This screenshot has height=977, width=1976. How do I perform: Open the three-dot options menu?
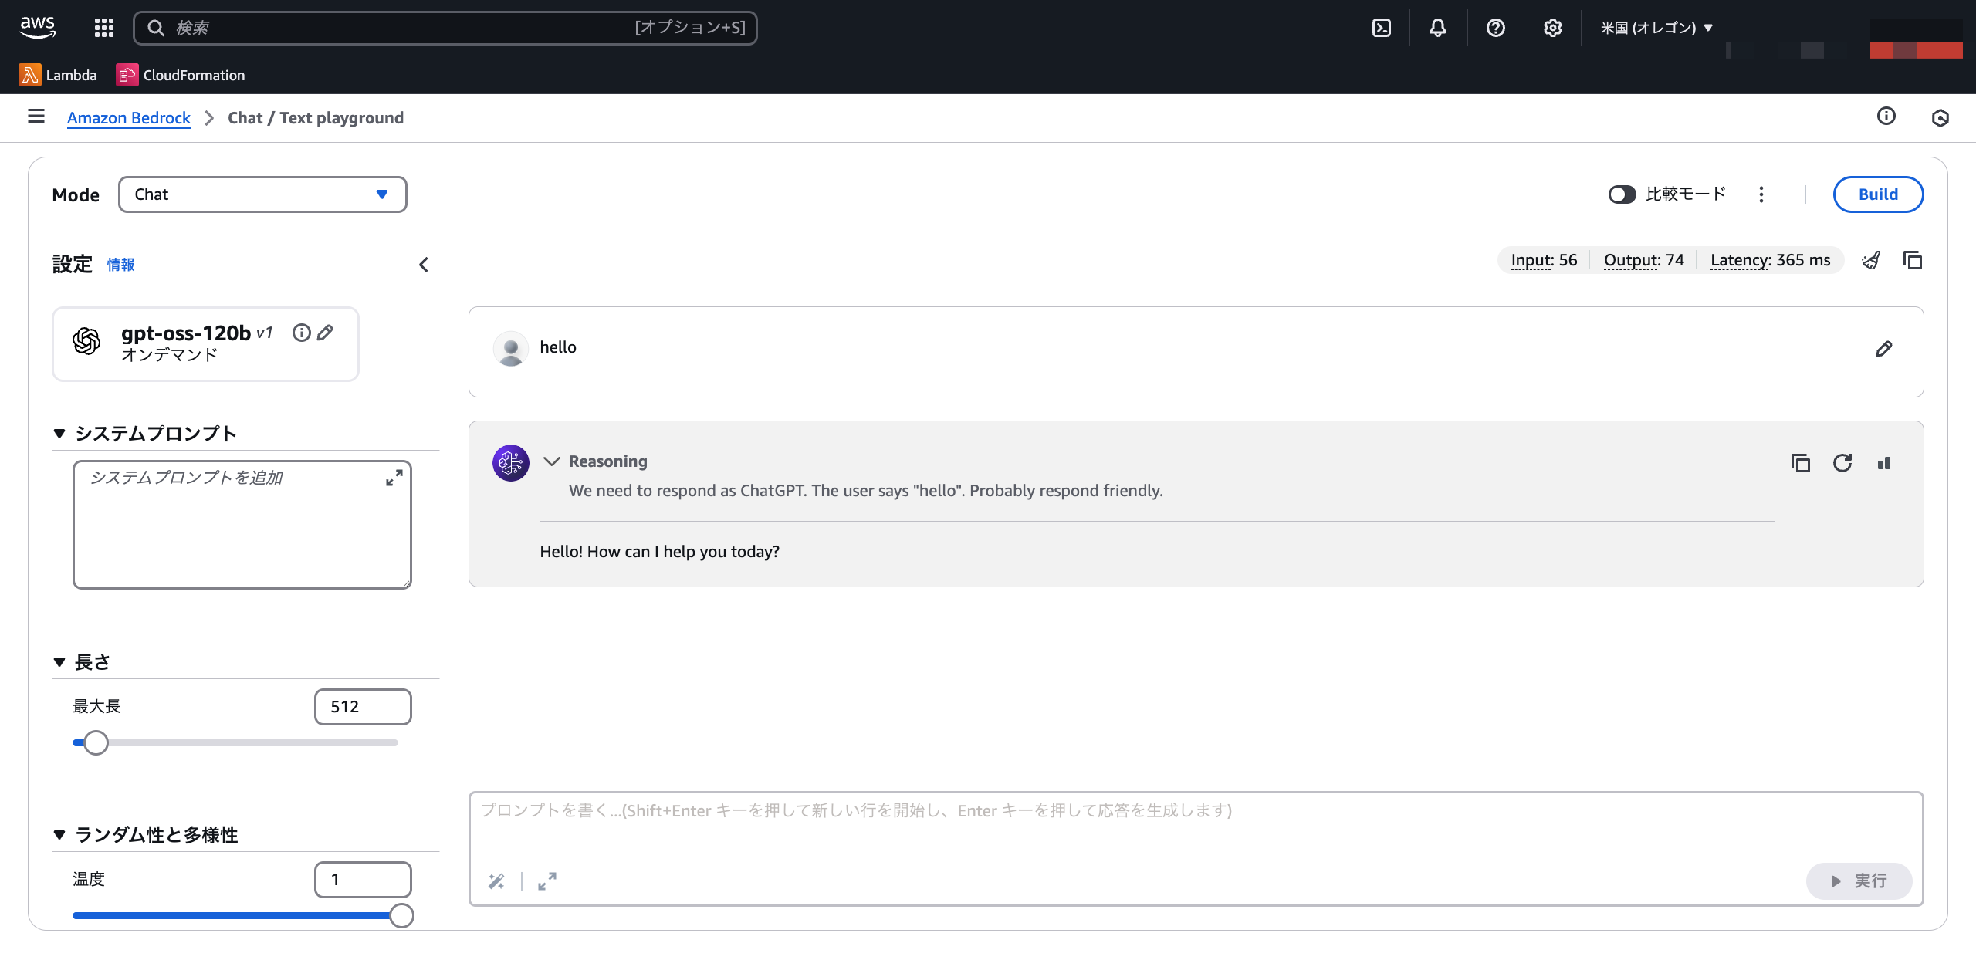1761,194
